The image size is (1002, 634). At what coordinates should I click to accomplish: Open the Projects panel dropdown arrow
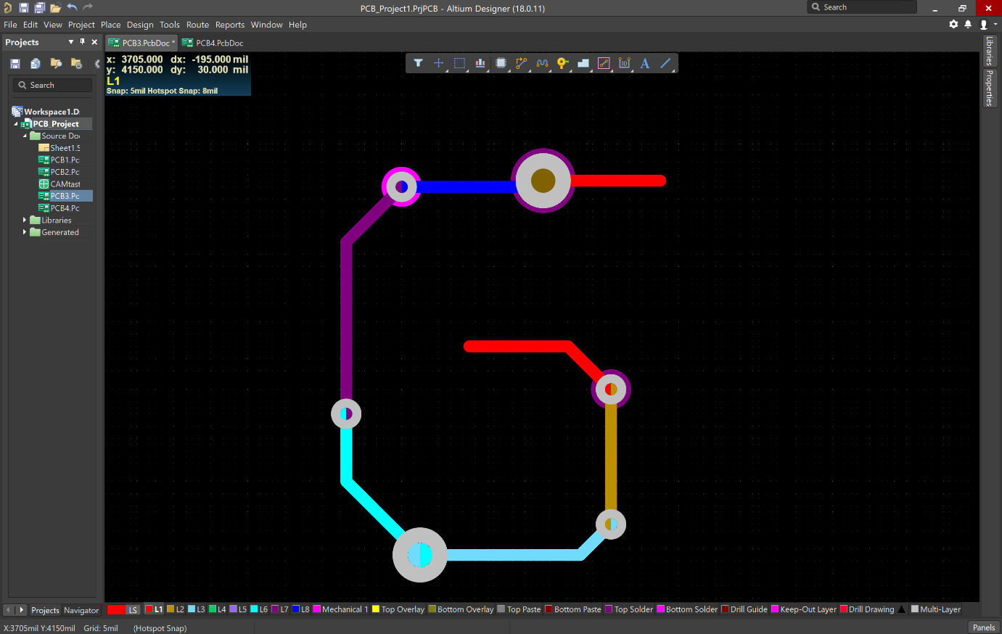click(x=71, y=42)
